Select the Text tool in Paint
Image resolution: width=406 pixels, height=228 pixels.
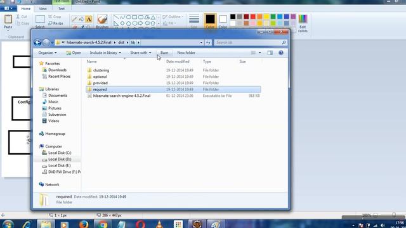tap(89, 19)
